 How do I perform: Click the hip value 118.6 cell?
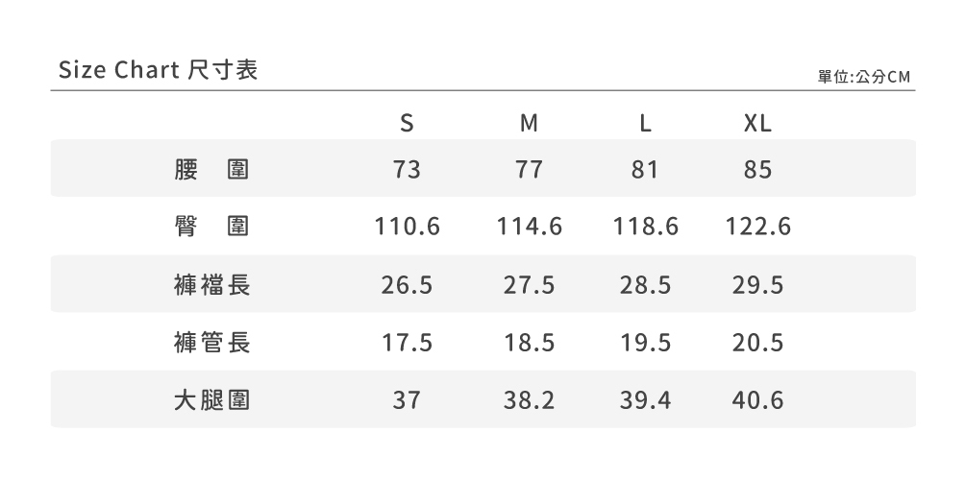[x=646, y=227]
